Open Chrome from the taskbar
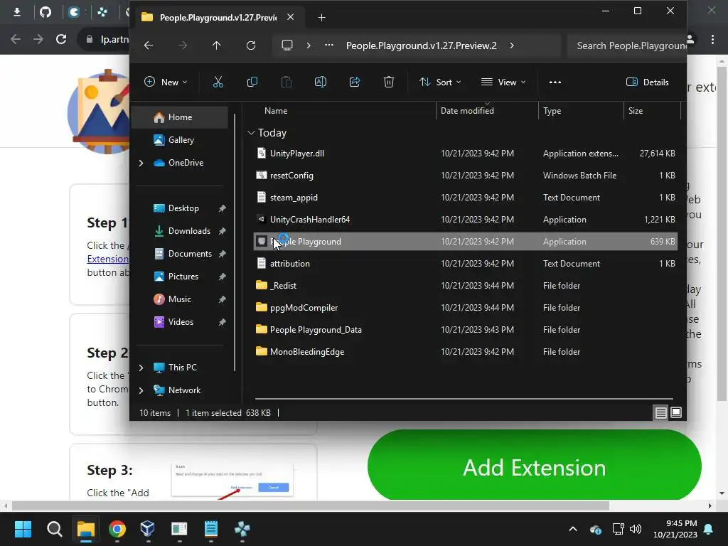Viewport: 728px width, 546px height. 117,529
